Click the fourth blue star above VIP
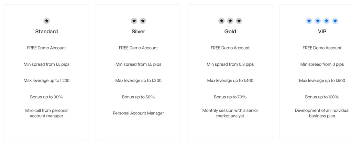 pos(335,21)
